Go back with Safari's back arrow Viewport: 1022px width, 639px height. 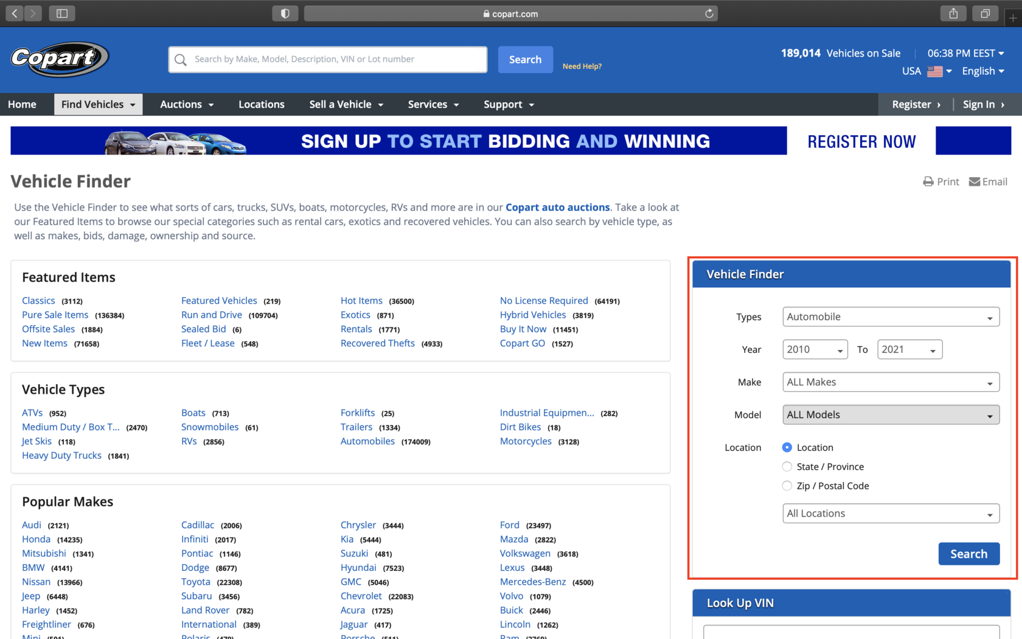(15, 13)
